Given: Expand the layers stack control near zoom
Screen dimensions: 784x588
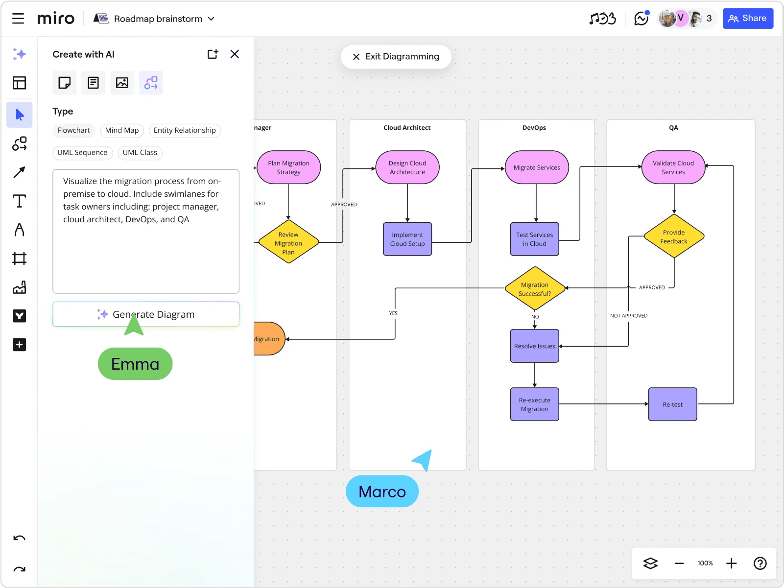Looking at the screenshot, I should tap(650, 563).
